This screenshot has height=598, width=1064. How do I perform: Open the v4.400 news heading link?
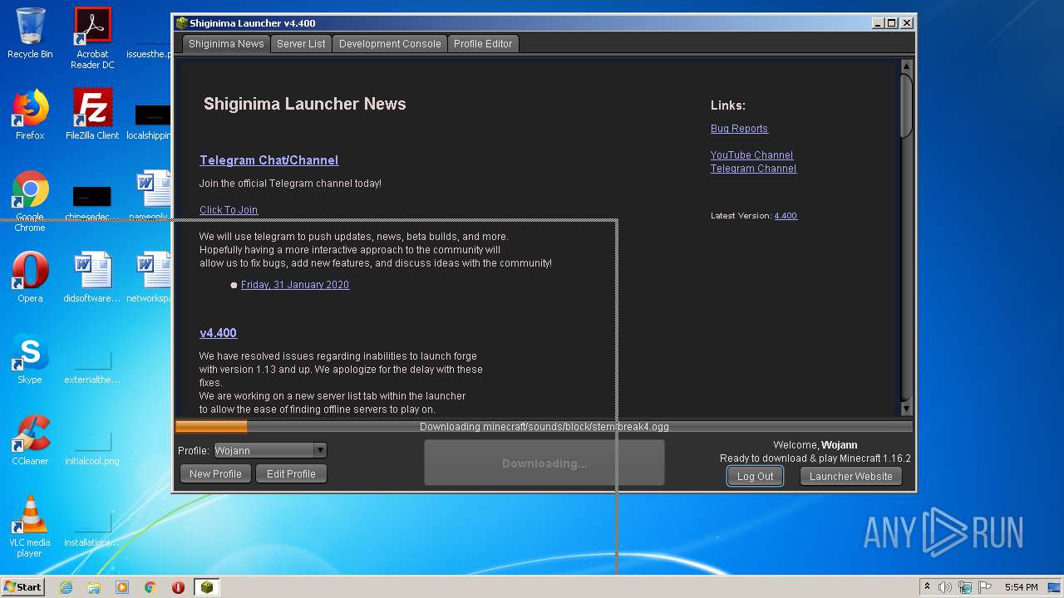pyautogui.click(x=218, y=333)
